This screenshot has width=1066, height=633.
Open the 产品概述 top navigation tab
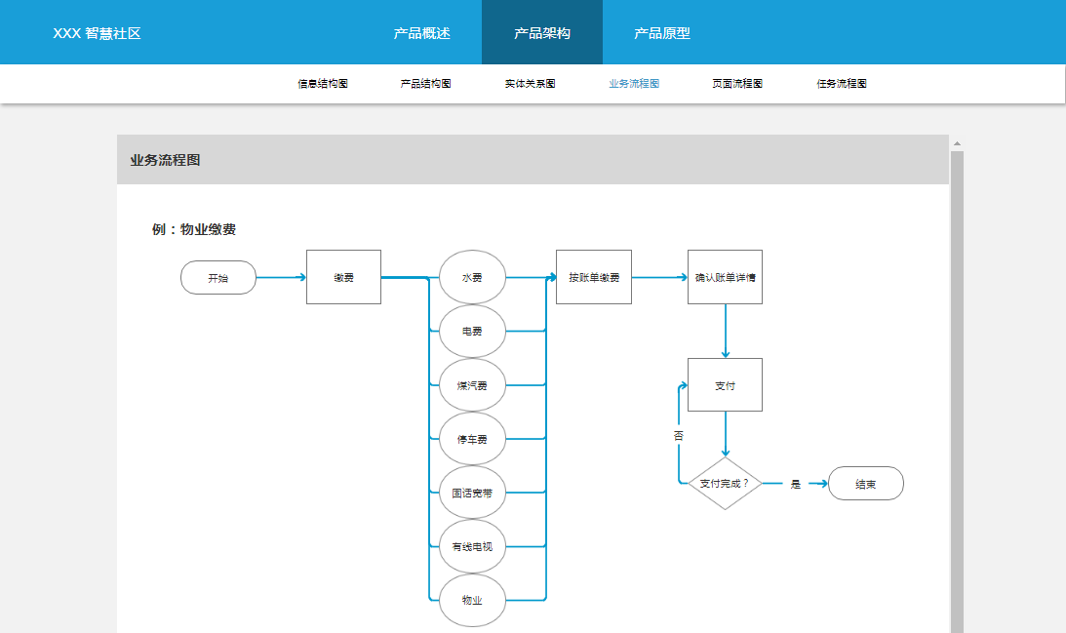pyautogui.click(x=421, y=32)
